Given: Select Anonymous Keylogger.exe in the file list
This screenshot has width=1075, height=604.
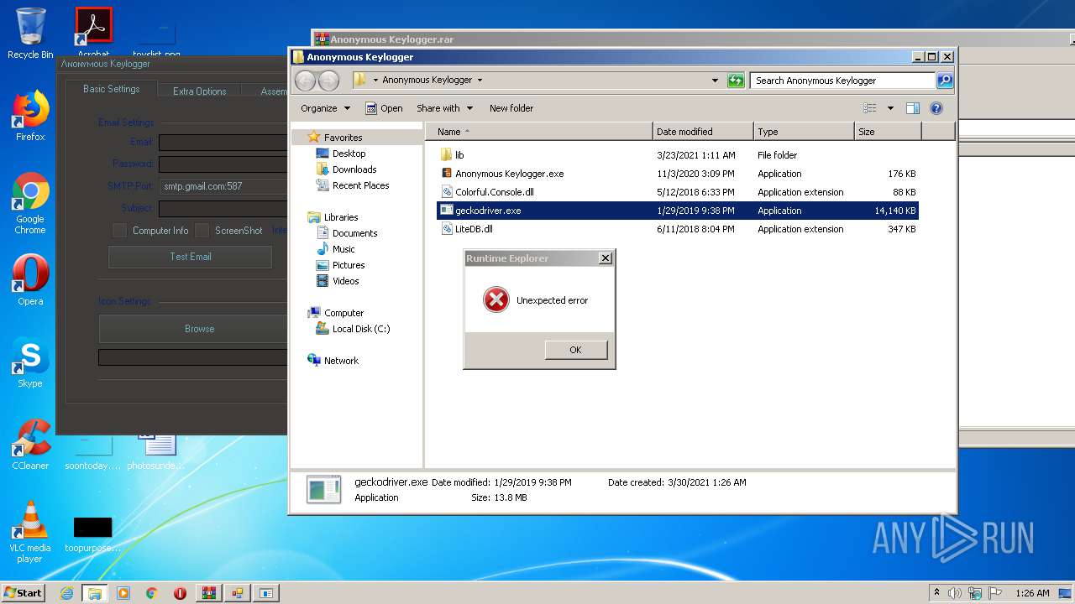Looking at the screenshot, I should point(679,174).
